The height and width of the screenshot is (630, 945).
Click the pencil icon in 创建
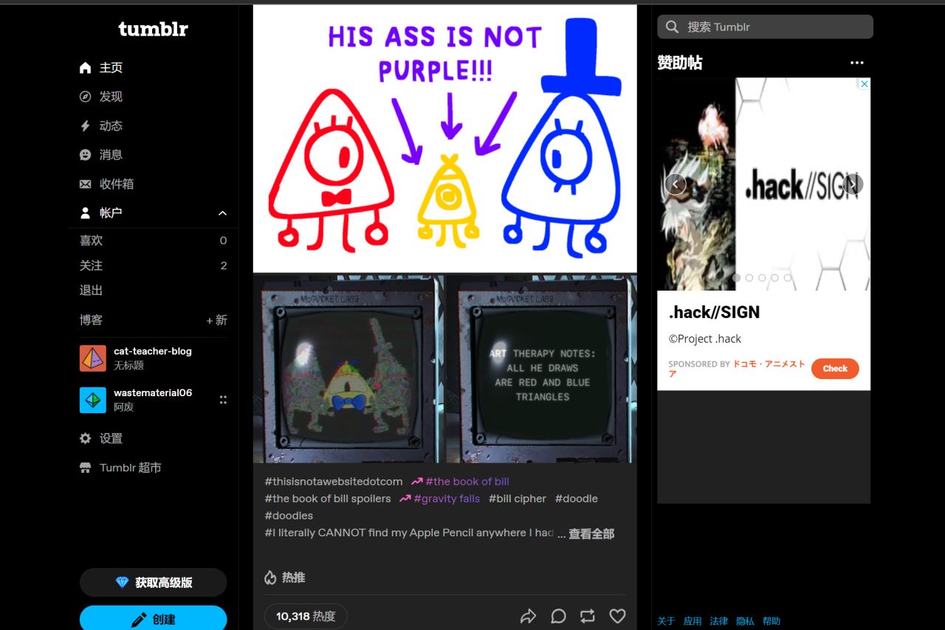[139, 620]
